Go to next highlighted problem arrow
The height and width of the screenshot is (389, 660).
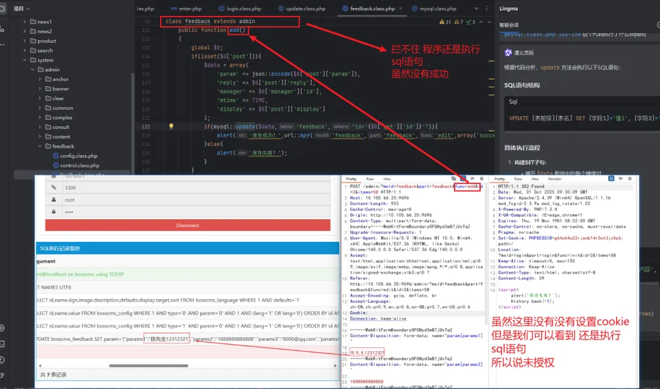pyautogui.click(x=489, y=22)
